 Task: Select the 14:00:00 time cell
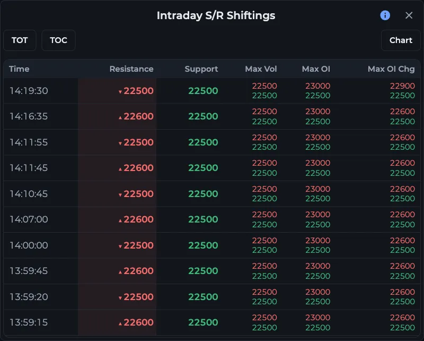(x=29, y=245)
